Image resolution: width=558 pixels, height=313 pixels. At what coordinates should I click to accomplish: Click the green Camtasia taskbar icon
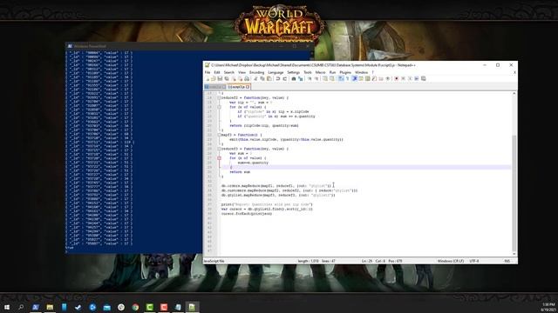tap(149, 307)
